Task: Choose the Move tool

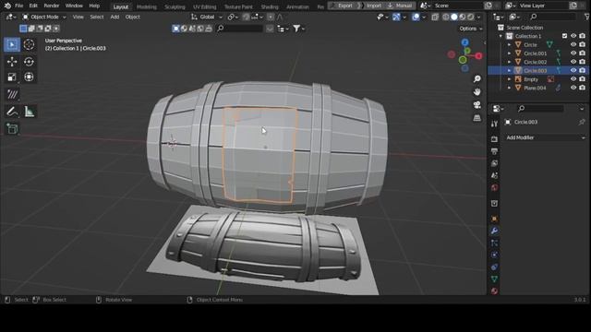Action: (x=12, y=62)
